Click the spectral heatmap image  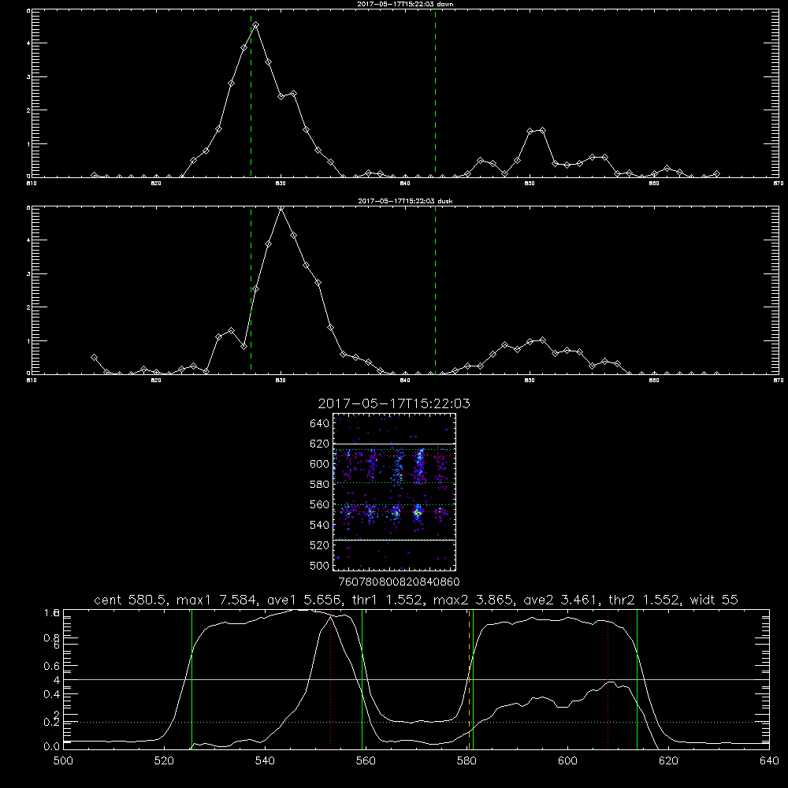point(395,492)
